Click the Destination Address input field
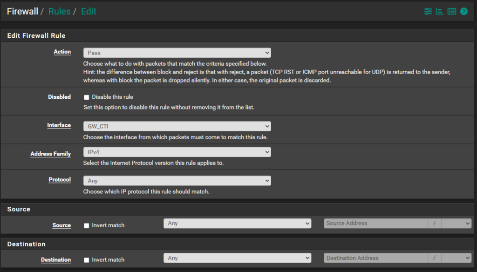This screenshot has width=477, height=272. 375,258
